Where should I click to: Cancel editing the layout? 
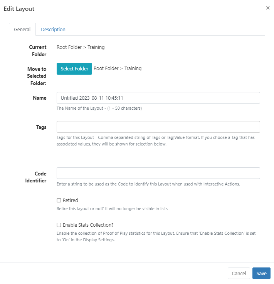pyautogui.click(x=239, y=273)
